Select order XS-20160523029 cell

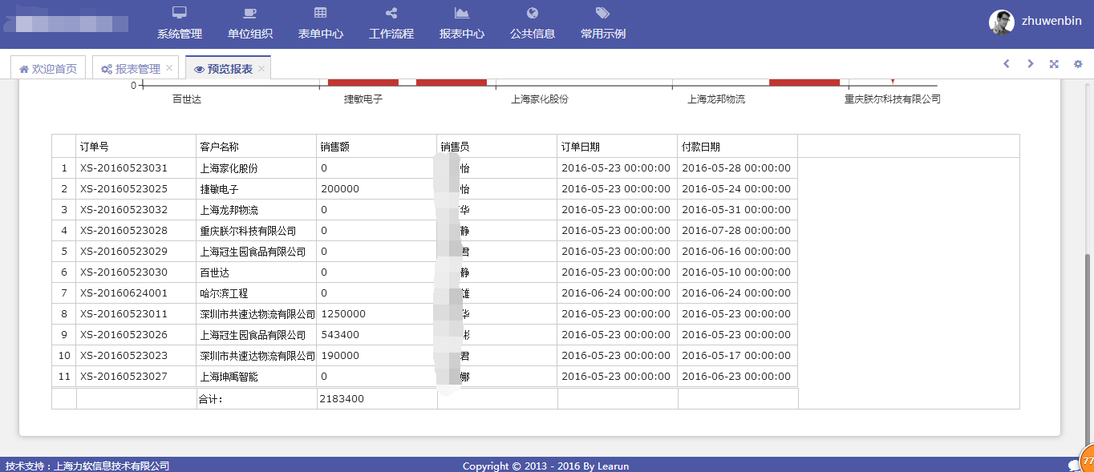(136, 252)
